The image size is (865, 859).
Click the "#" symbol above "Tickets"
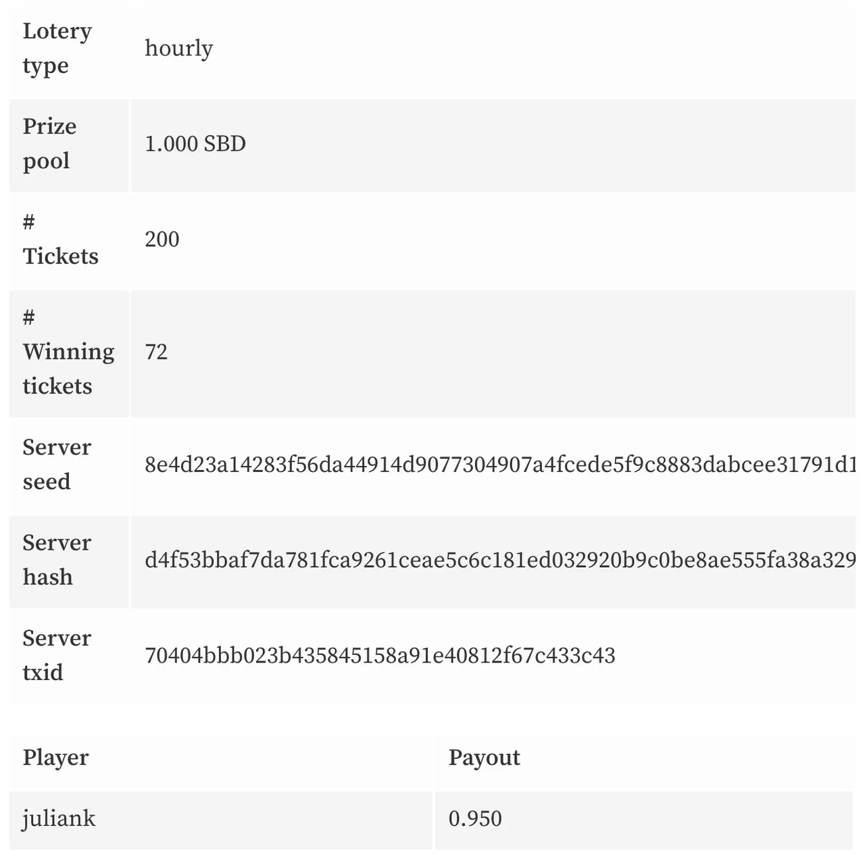click(29, 222)
